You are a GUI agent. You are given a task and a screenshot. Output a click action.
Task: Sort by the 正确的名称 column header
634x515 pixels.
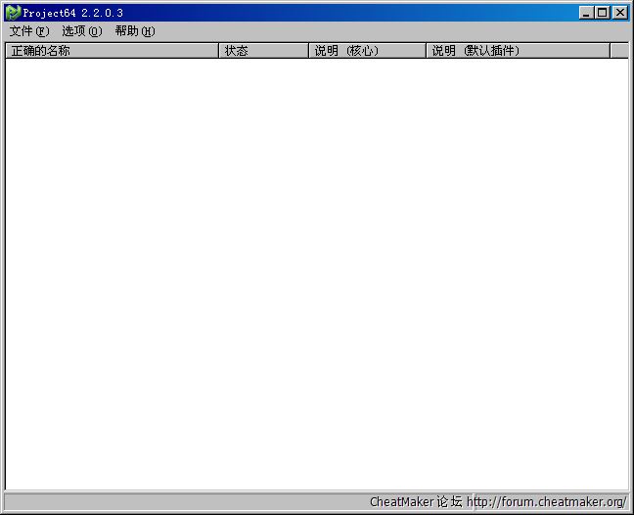pos(112,51)
